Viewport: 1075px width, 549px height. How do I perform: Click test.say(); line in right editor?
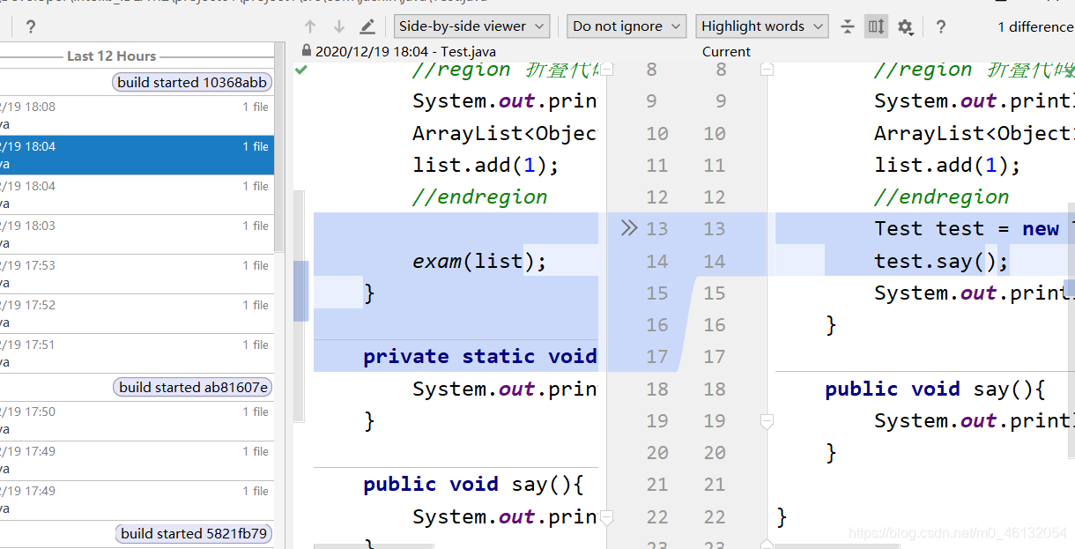(941, 261)
